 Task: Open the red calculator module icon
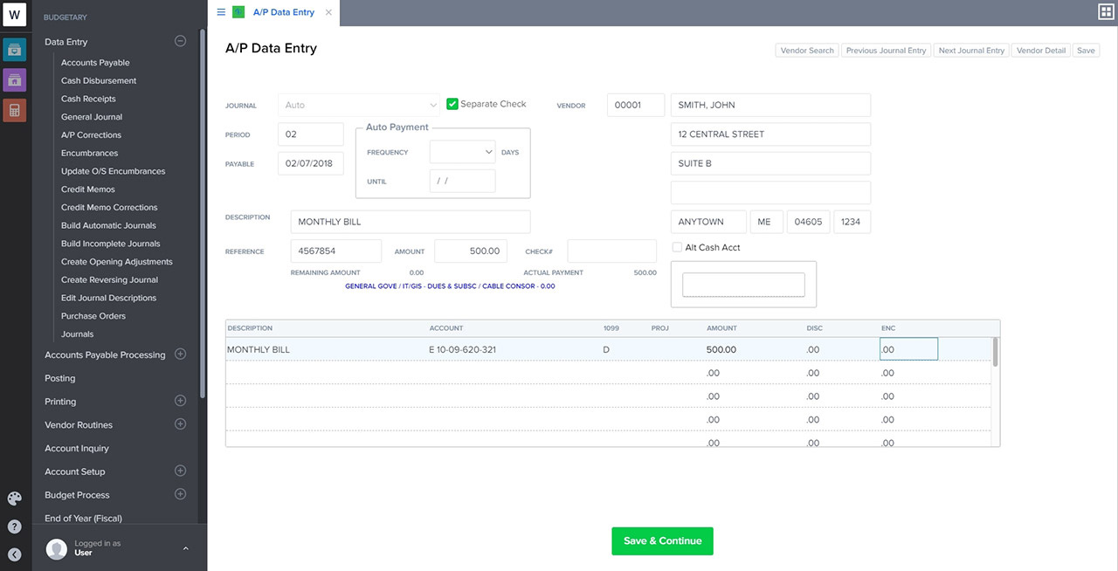click(15, 110)
